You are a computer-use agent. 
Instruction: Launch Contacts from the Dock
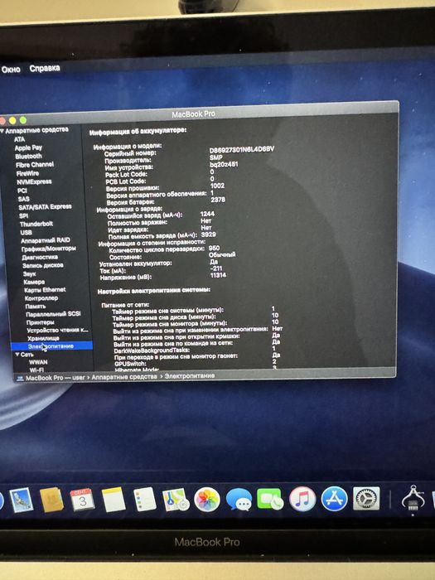point(51,500)
